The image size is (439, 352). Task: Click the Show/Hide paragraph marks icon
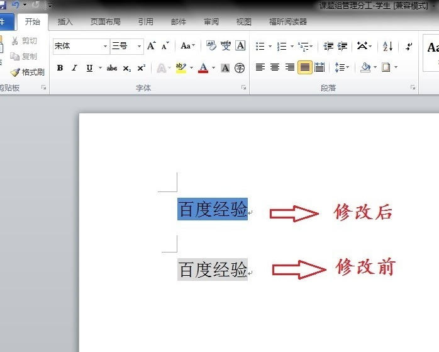tap(409, 46)
